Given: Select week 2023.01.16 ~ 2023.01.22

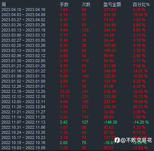Looking at the screenshot, I should pos(23,71).
